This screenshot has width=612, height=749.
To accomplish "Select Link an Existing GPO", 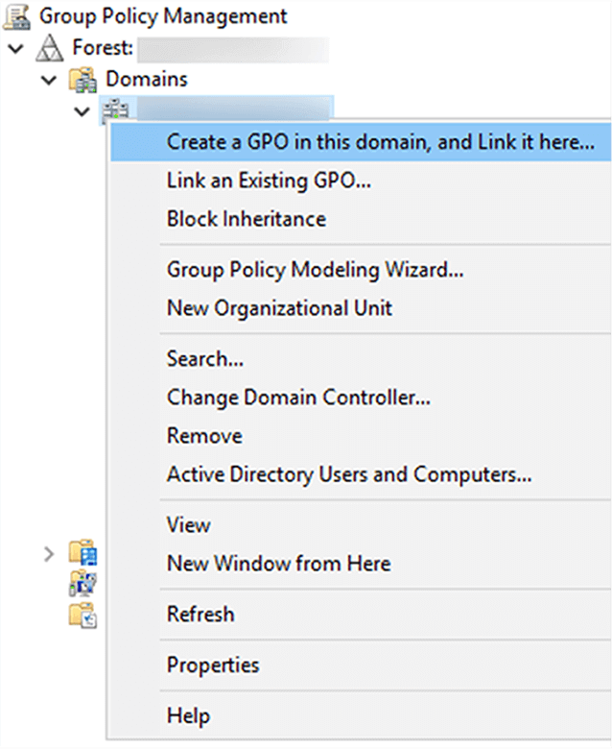I will pos(361,181).
